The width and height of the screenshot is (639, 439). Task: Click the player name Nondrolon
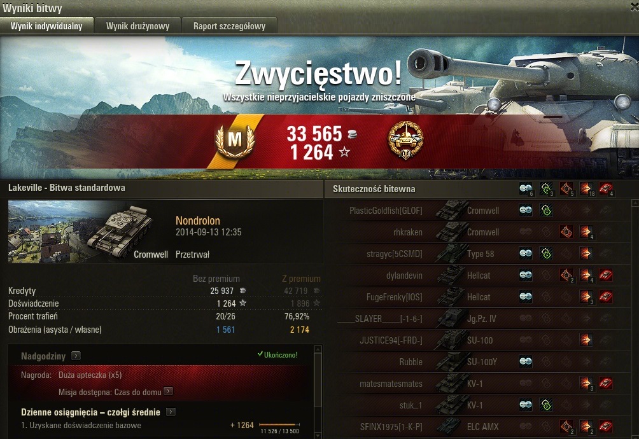coord(198,221)
